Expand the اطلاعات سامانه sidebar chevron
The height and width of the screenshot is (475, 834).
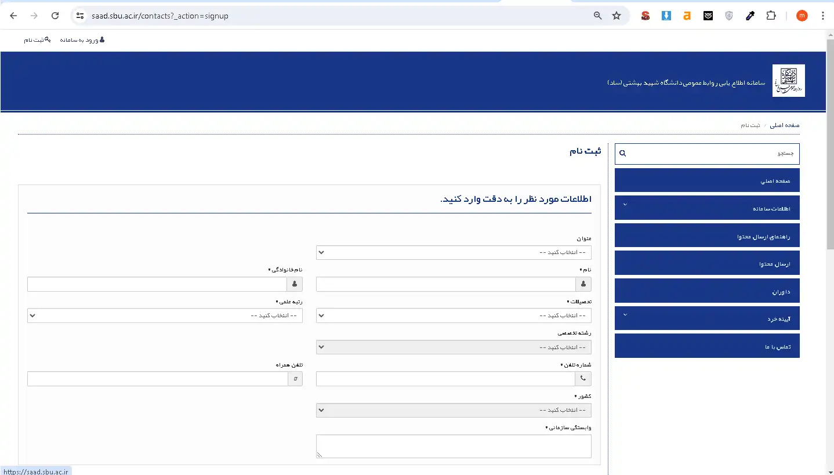tap(625, 204)
